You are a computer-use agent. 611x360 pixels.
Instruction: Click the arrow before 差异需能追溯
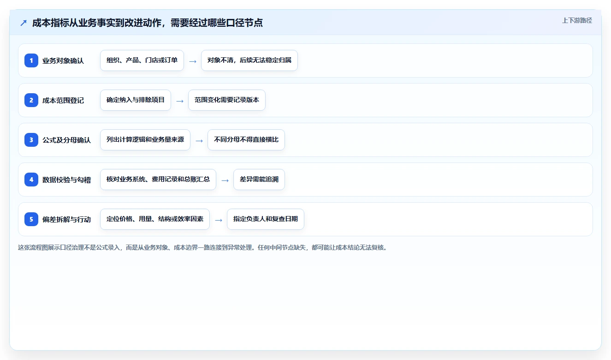(x=225, y=180)
